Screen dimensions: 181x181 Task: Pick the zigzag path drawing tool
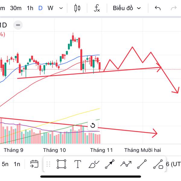126,164
